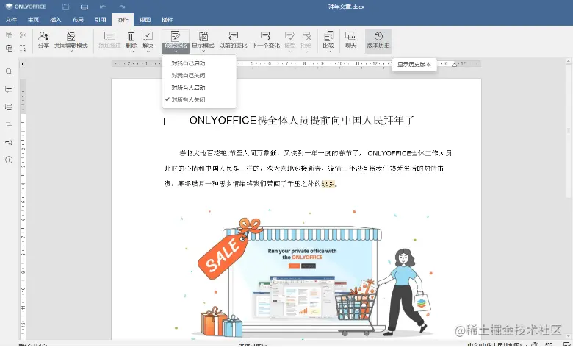Collapse the 跟踪变化 dropdown arrow
This screenshot has height=348, width=573.
click(x=176, y=52)
